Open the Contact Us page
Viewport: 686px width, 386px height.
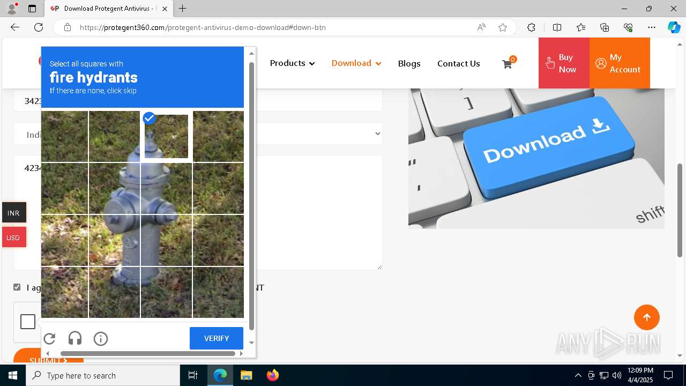point(459,64)
